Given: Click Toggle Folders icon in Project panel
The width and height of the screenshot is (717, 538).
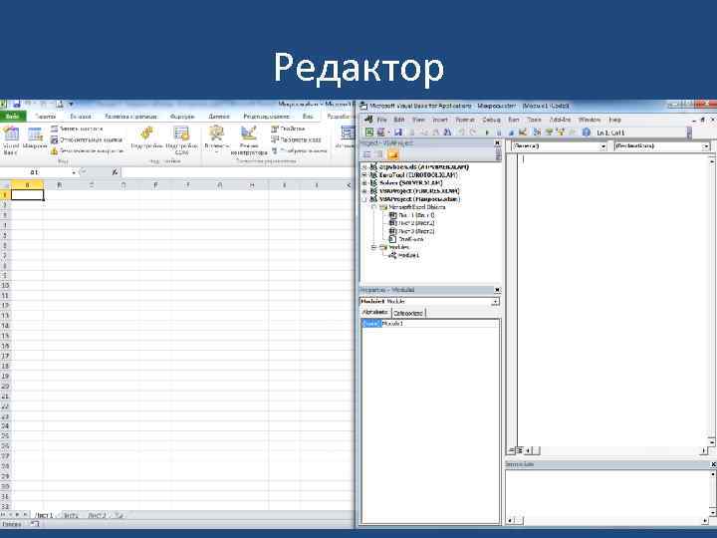Looking at the screenshot, I should (x=392, y=154).
